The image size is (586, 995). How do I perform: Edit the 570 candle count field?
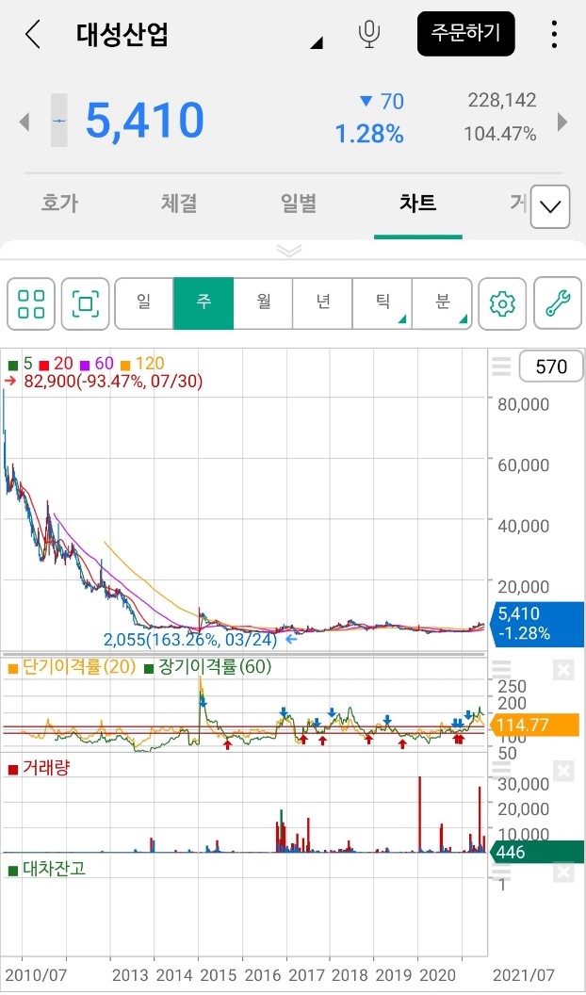click(551, 367)
